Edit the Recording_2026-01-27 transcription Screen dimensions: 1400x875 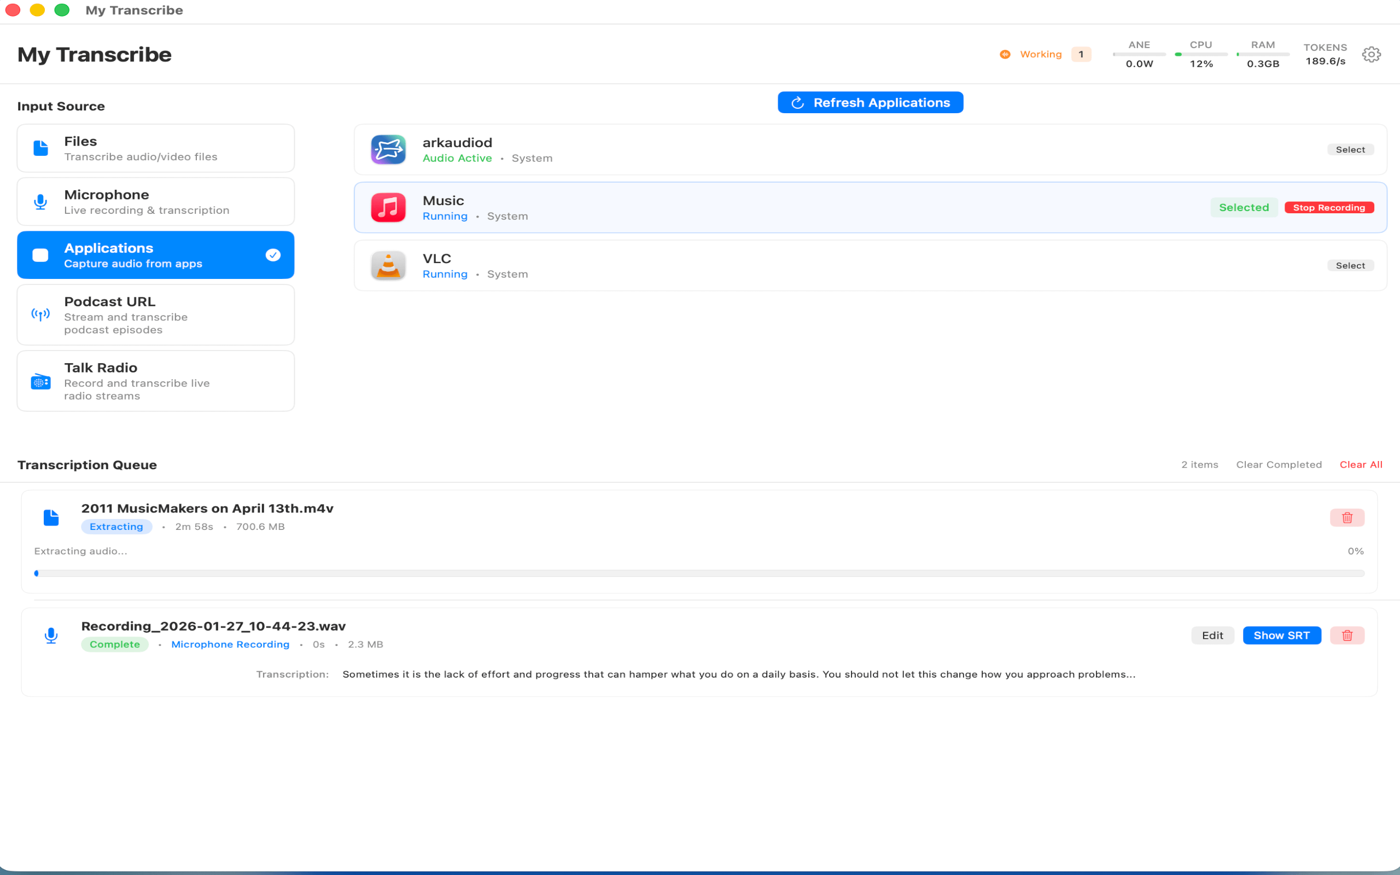pyautogui.click(x=1212, y=635)
